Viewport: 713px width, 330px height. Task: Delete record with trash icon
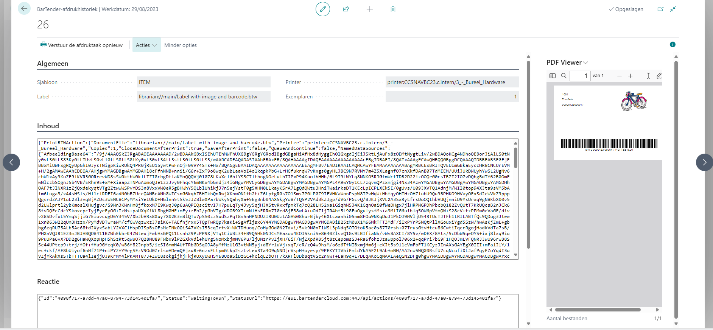pyautogui.click(x=393, y=9)
